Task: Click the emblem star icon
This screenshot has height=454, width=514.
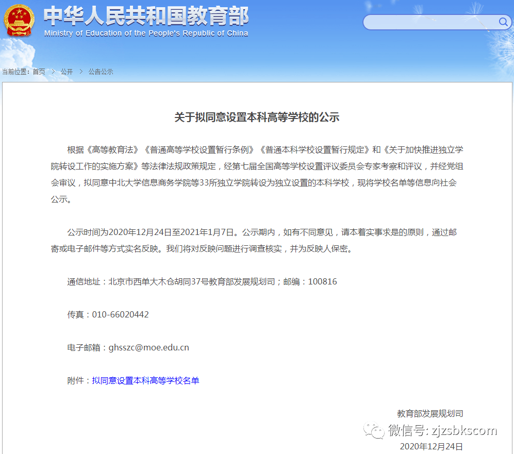Action: (x=19, y=11)
